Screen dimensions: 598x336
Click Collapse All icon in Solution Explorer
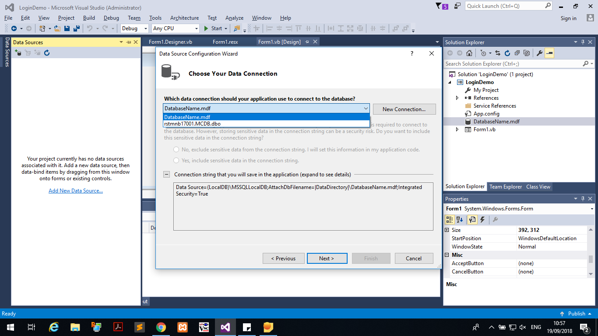click(517, 53)
